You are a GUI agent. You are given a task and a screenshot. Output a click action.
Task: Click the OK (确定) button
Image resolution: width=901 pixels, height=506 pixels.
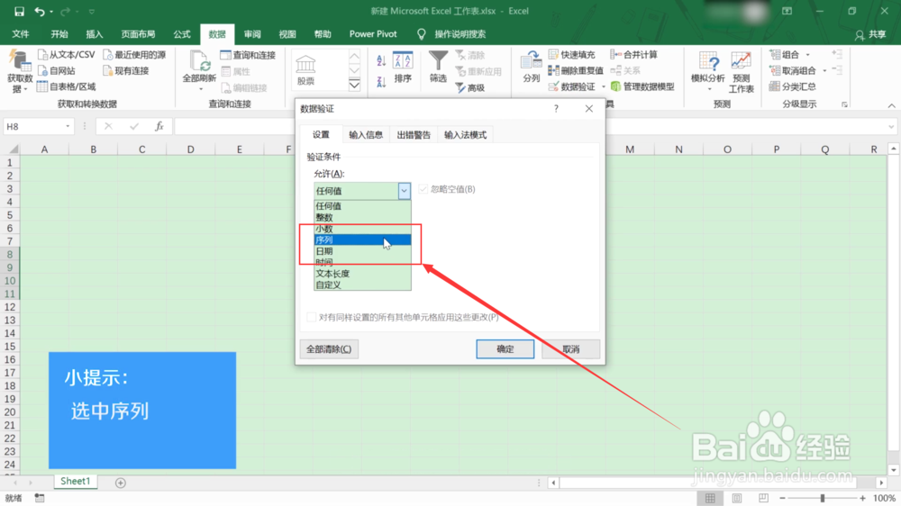[505, 349]
